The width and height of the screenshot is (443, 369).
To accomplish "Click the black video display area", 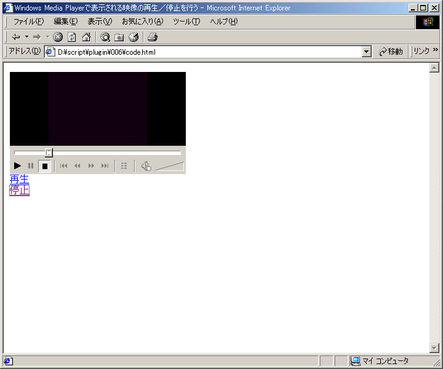I will 98,109.
